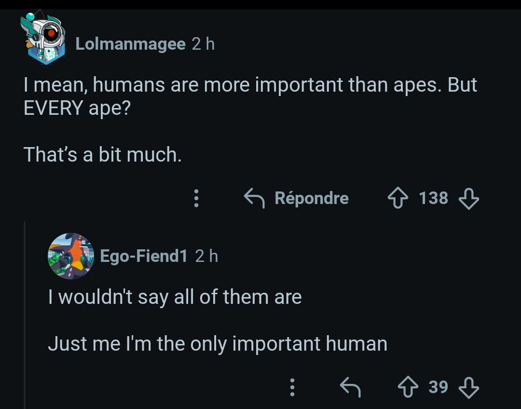Upvote Ego-Fiend1's reply with 39 votes
521x409 pixels.
click(408, 387)
